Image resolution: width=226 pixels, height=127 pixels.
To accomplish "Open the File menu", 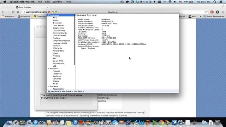I will click(x=40, y=2).
